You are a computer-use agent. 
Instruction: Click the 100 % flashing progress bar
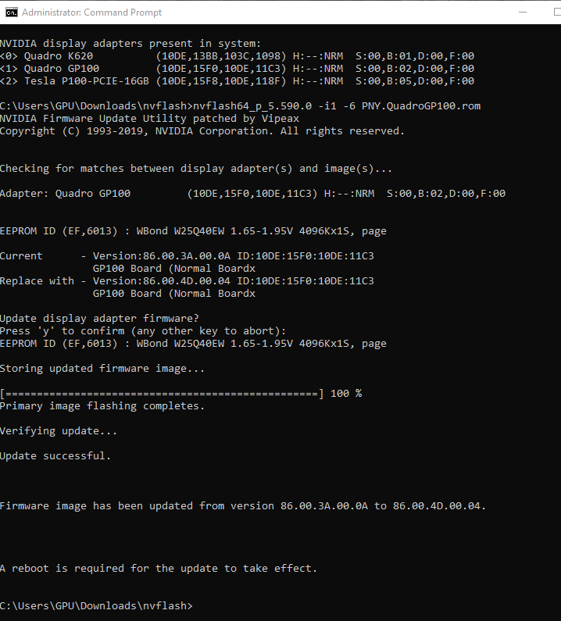pos(162,393)
